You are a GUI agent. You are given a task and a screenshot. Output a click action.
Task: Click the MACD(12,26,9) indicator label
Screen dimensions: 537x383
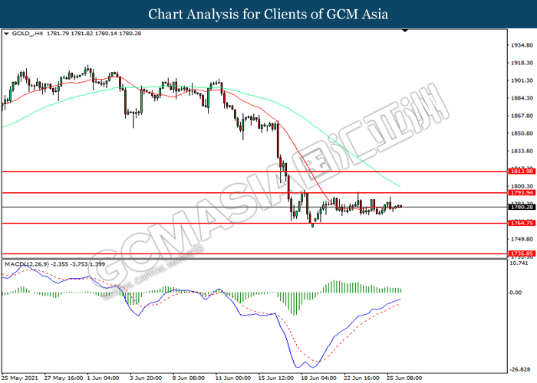27,264
